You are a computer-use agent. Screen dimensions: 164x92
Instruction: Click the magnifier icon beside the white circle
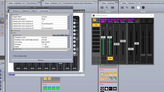[x=127, y=7]
